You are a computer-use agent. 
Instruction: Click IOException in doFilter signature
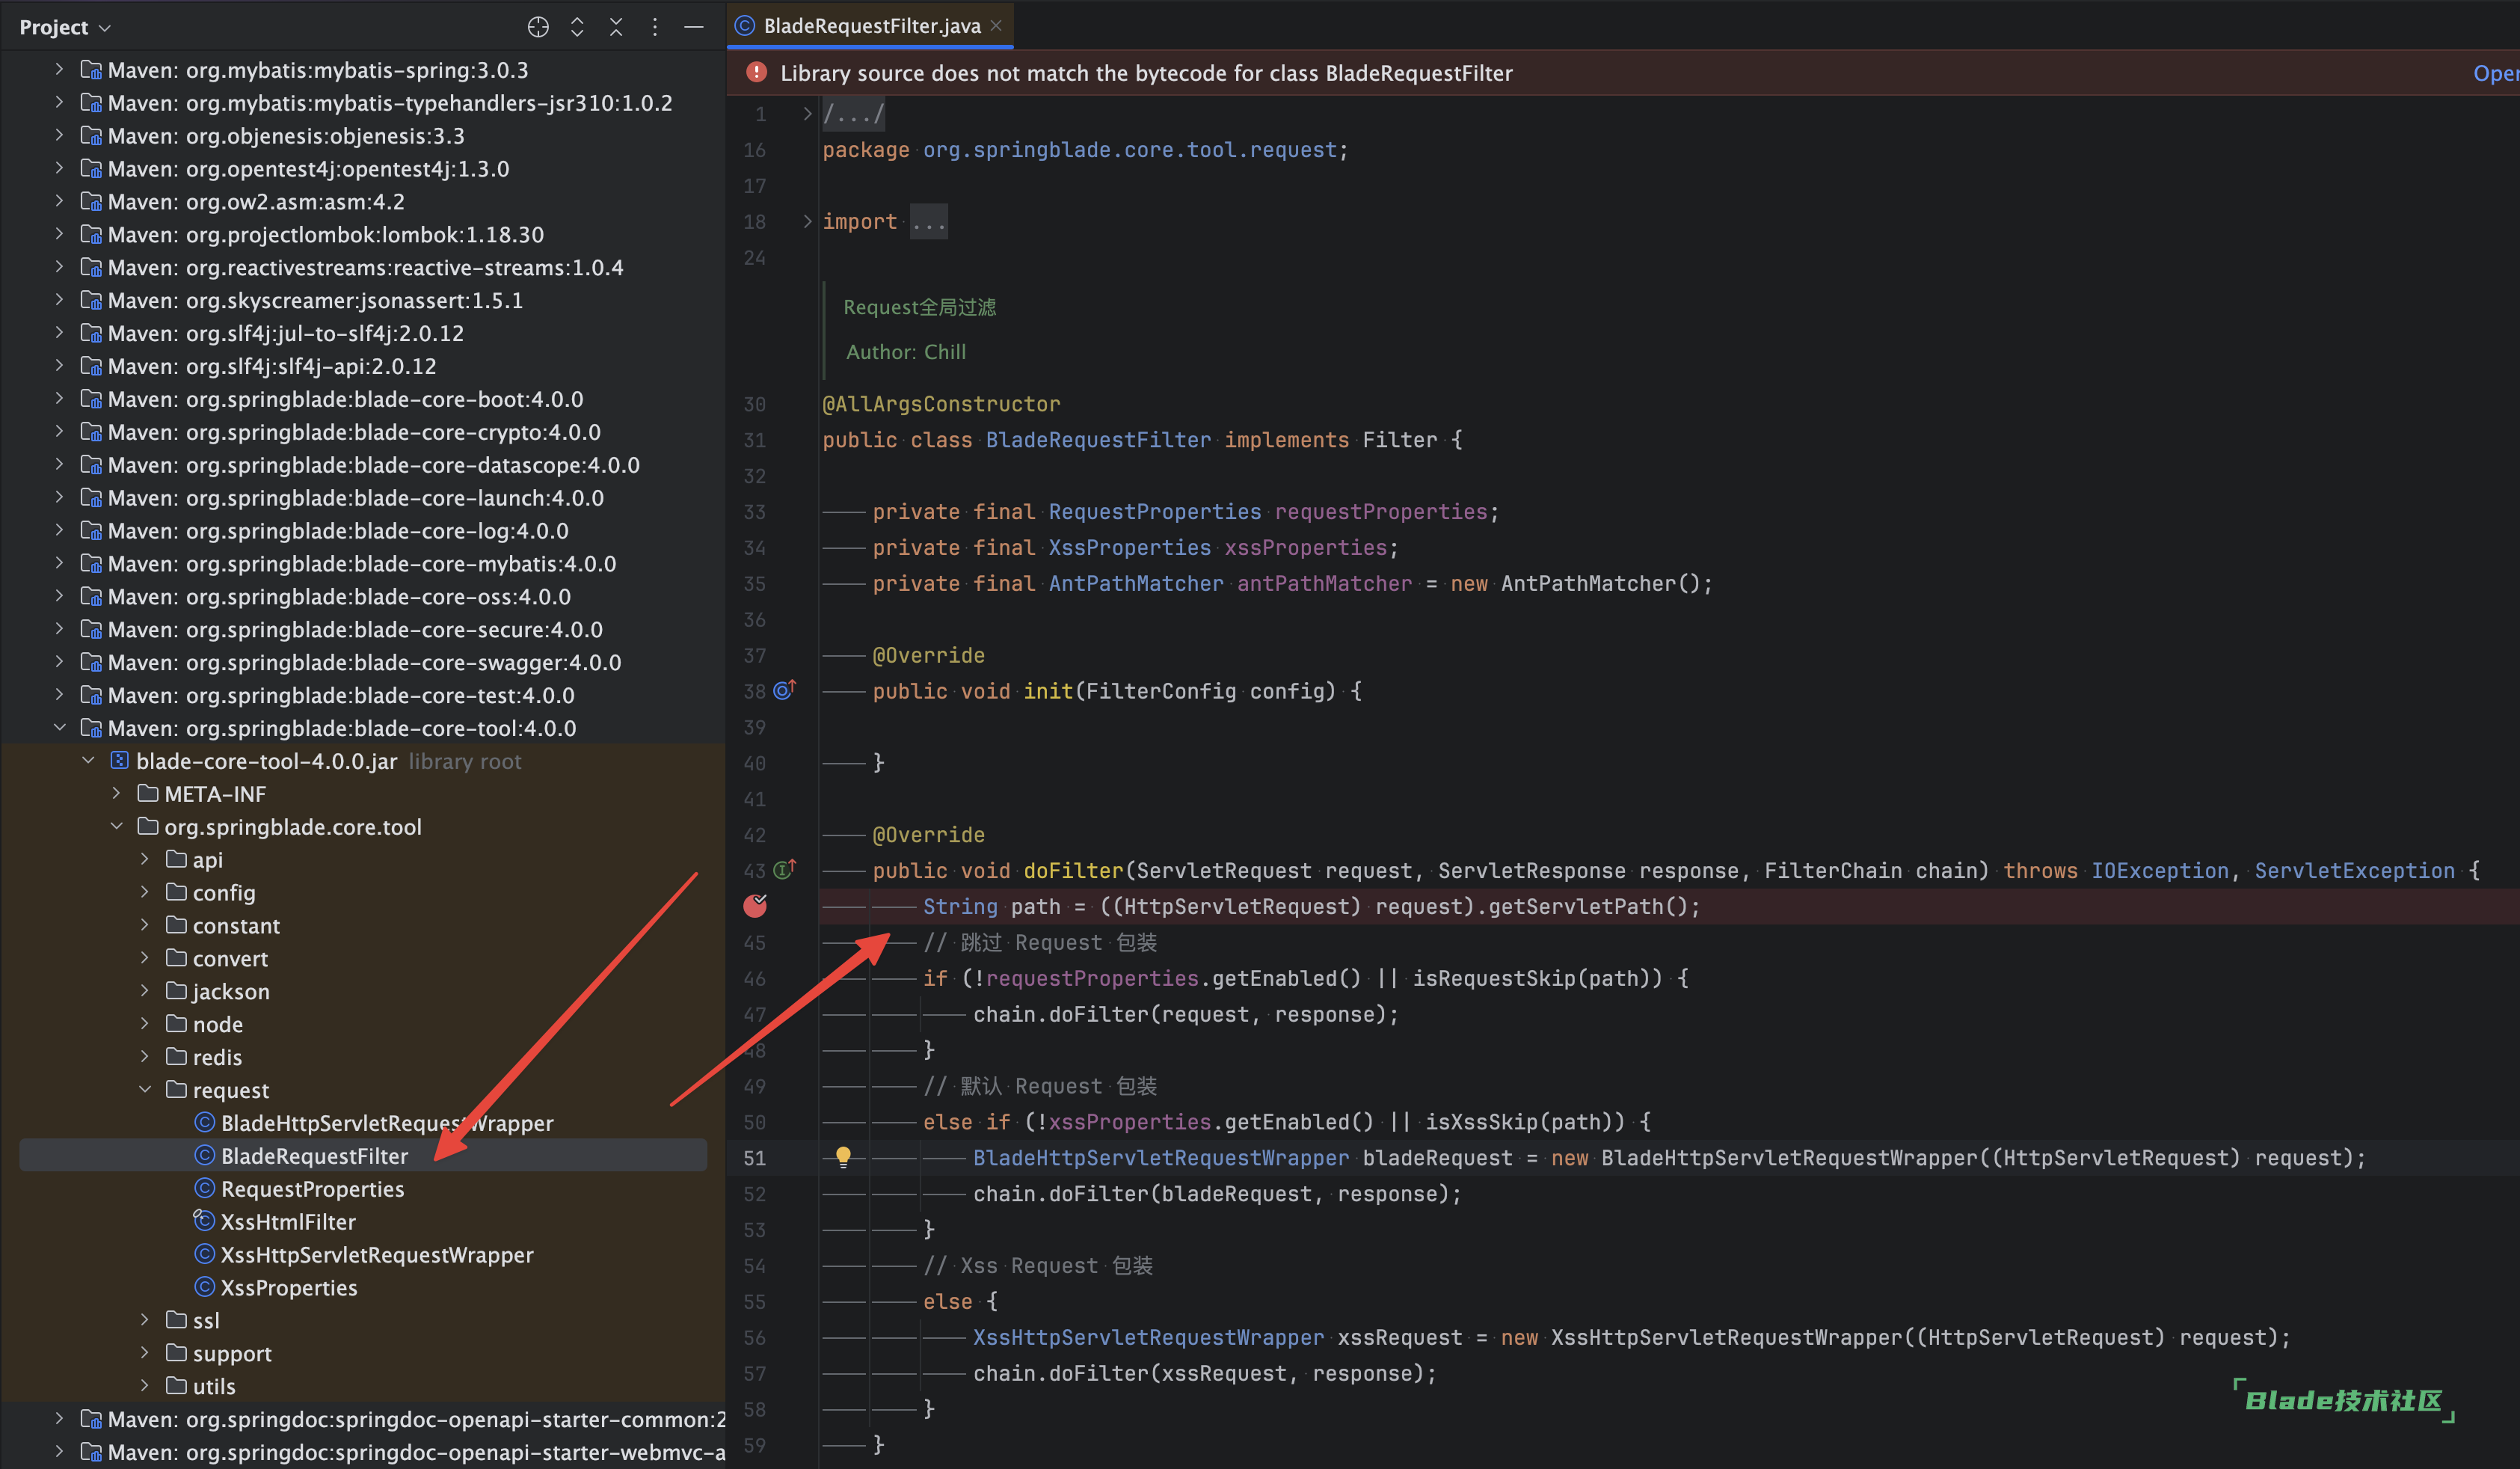click(x=2159, y=871)
